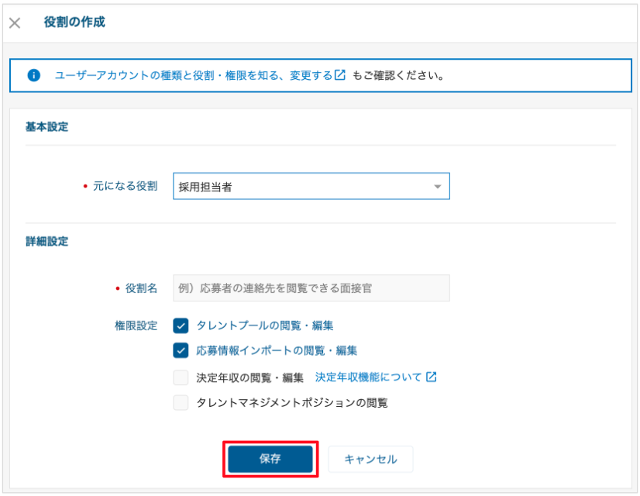This screenshot has height=496, width=640.
Task: Click the 保存 button
Action: [x=270, y=459]
